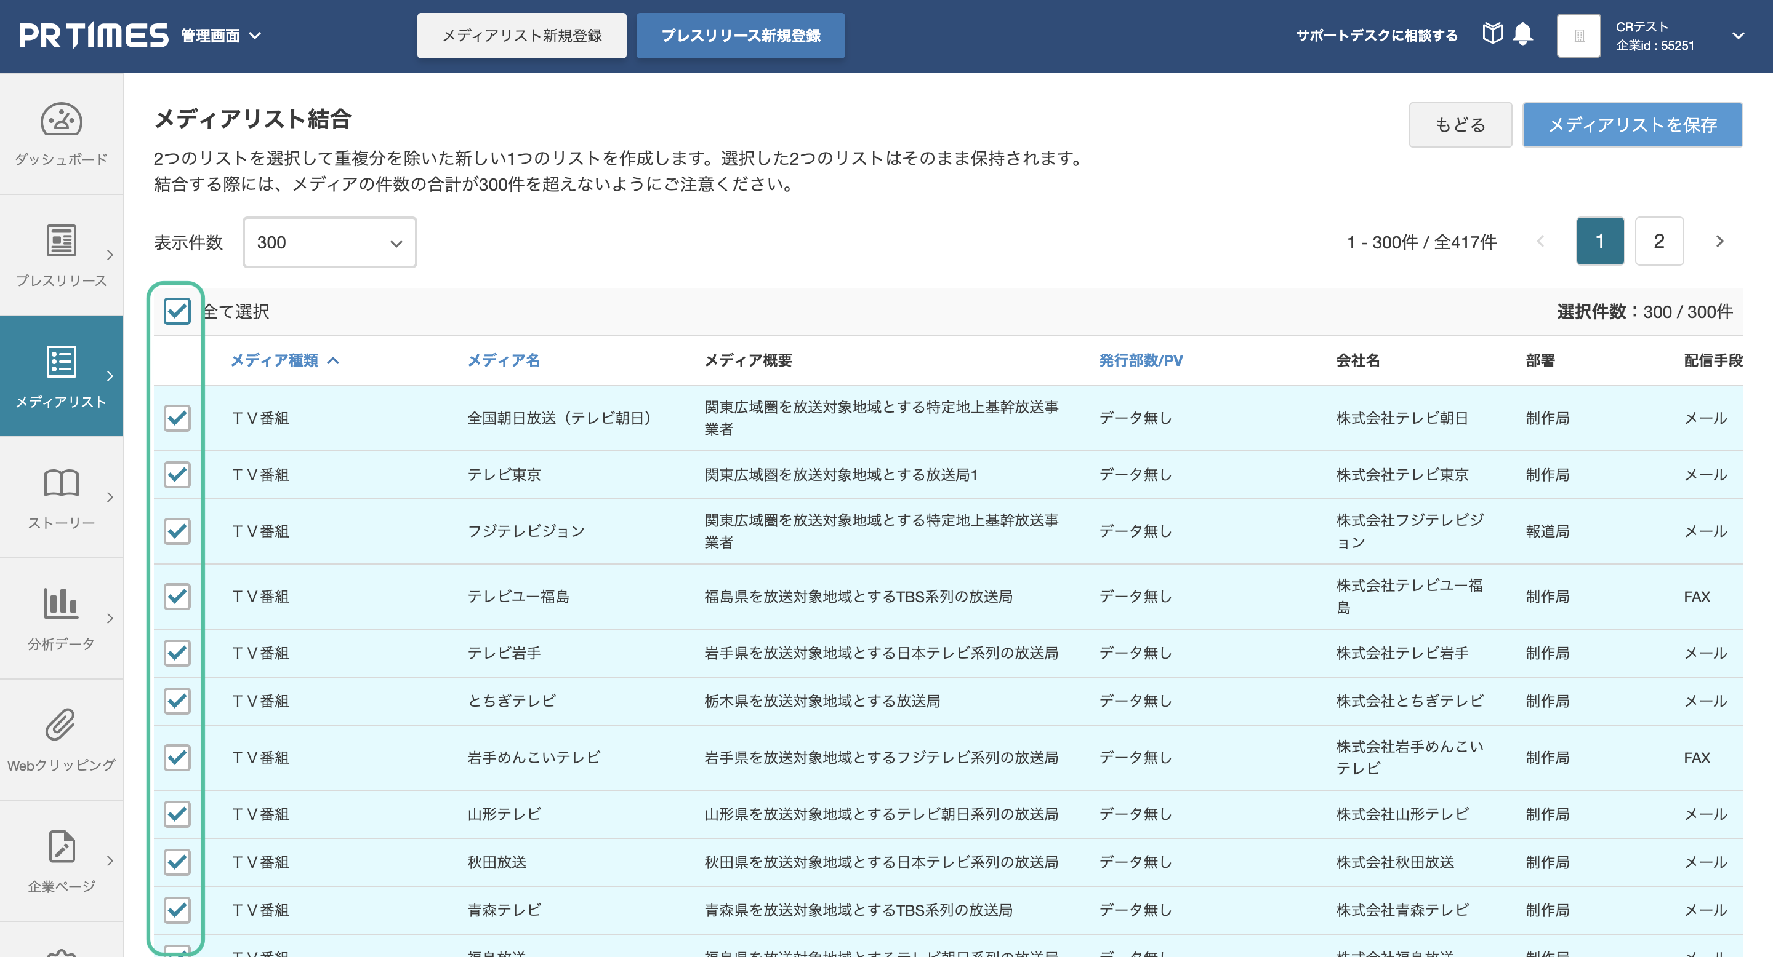
Task: Open the ストーリー sidebar label
Action: 62,523
